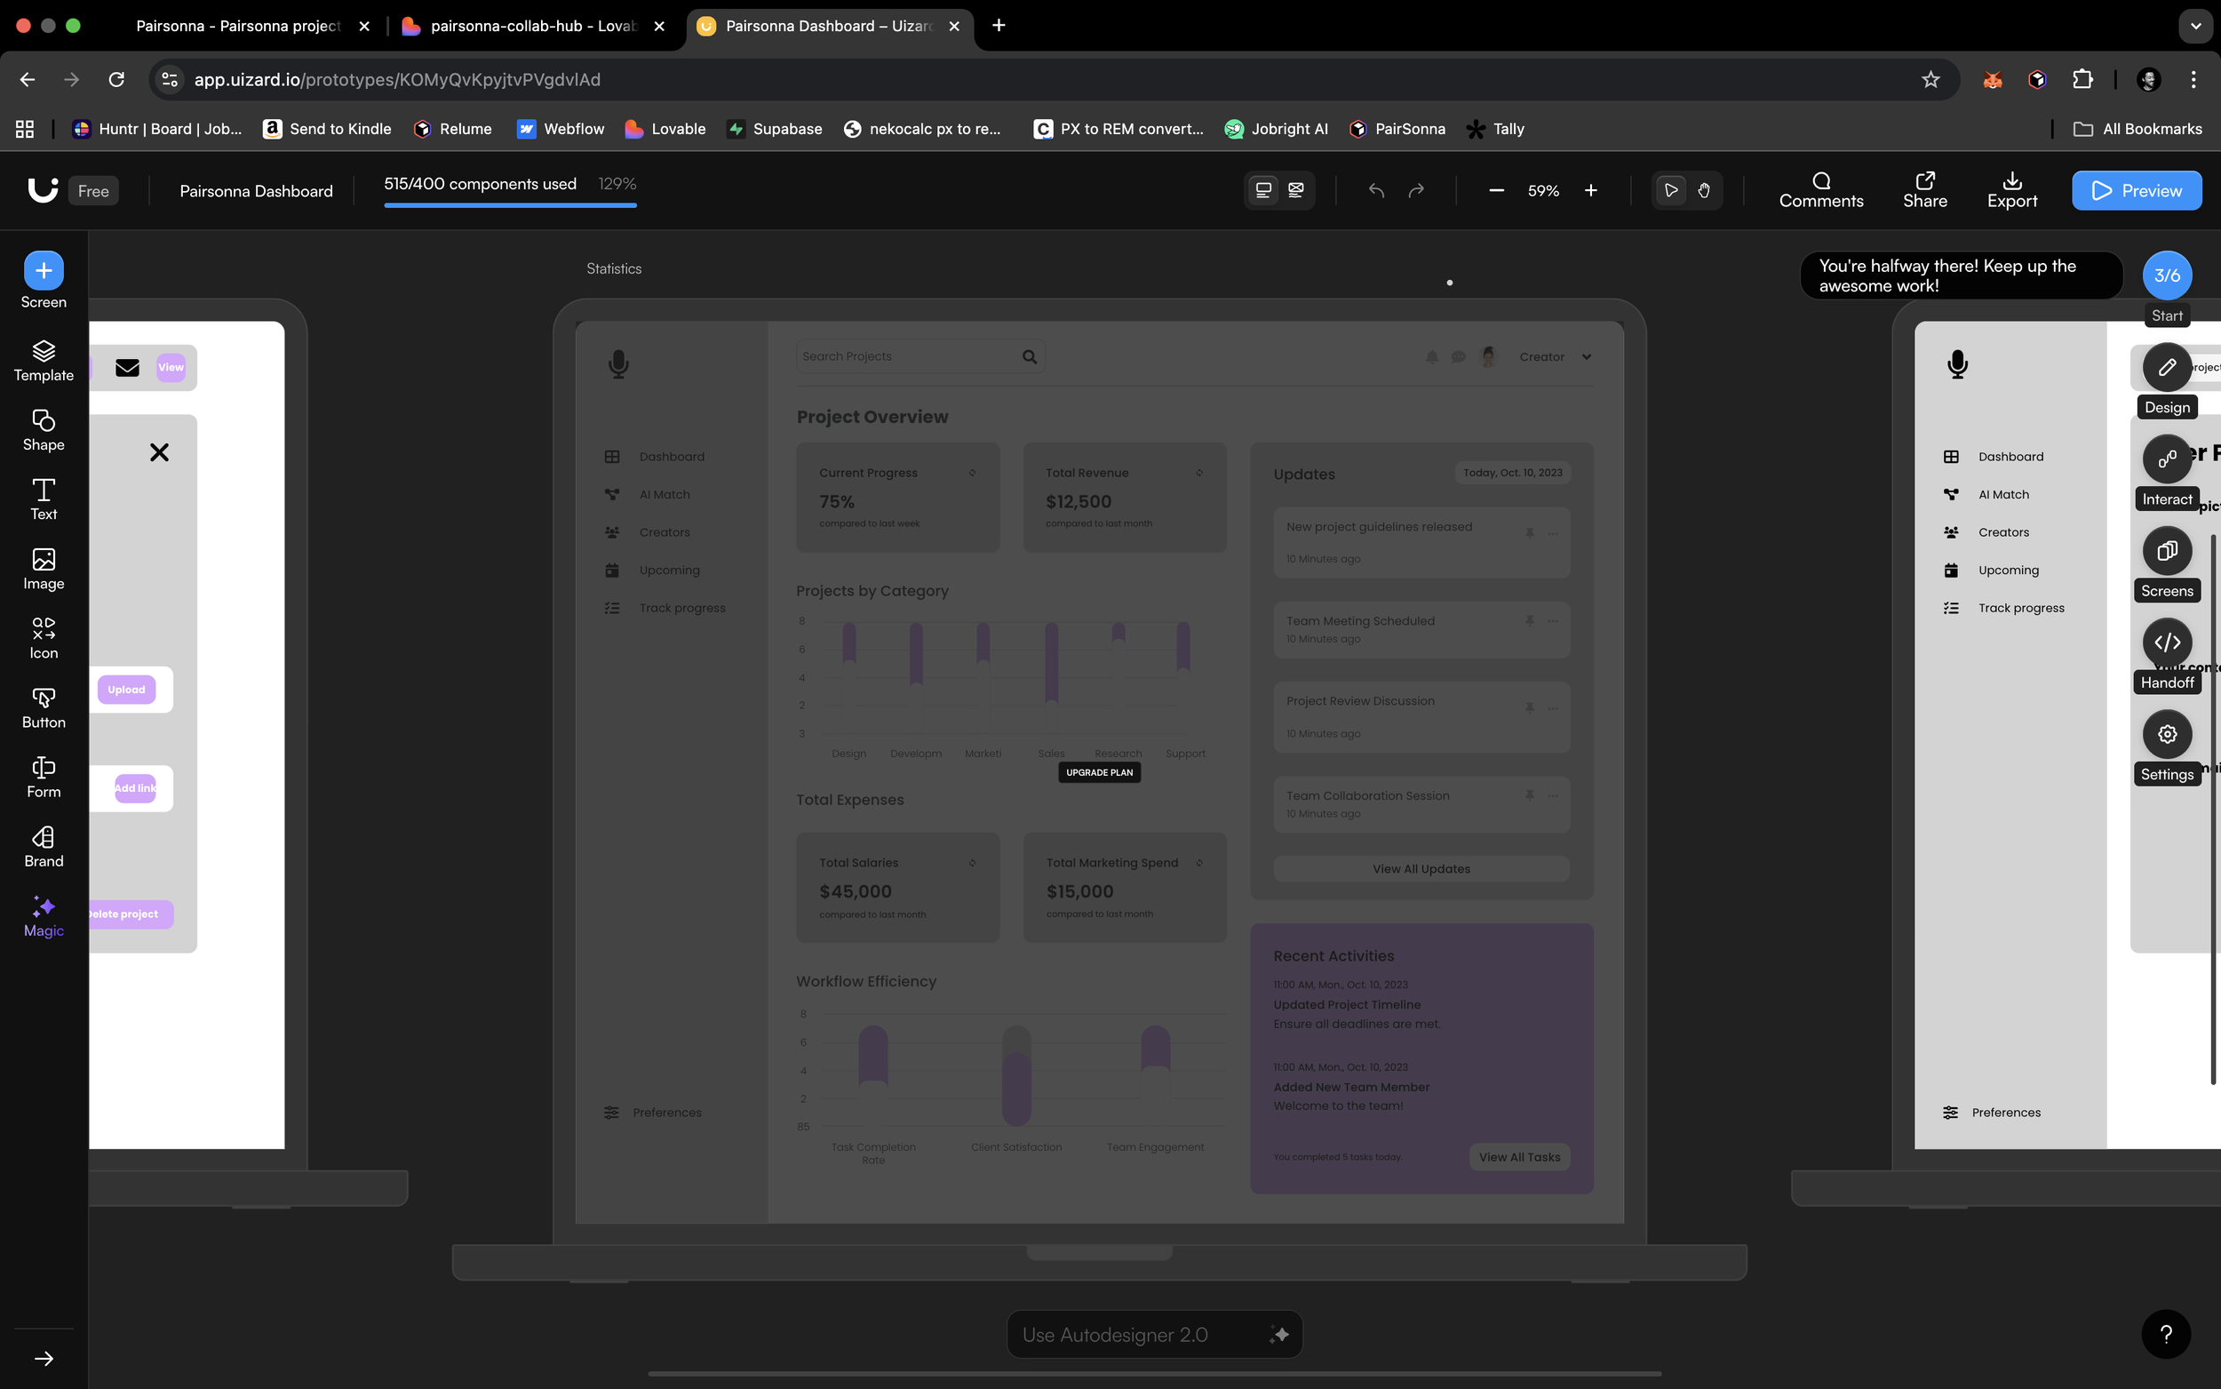2221x1389 pixels.
Task: Expand the Creator dropdown chevron
Action: point(1587,356)
